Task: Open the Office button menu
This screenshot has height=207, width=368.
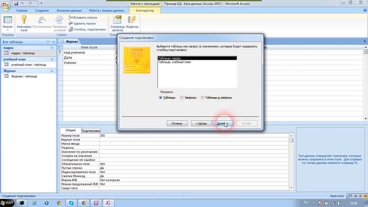Action: click(5, 5)
